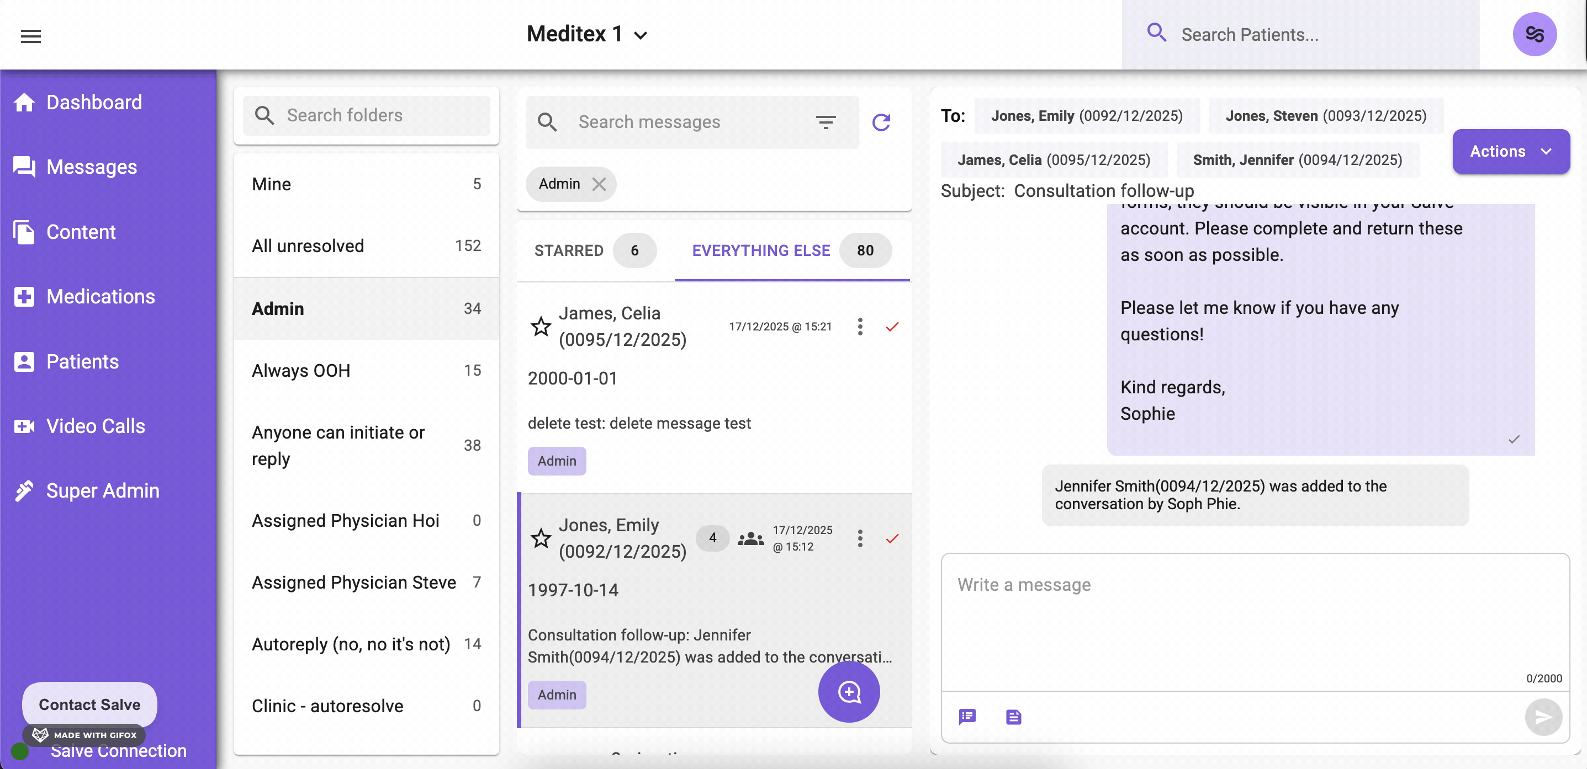This screenshot has width=1587, height=769.
Task: Click the attach document icon below message box
Action: tap(1013, 717)
